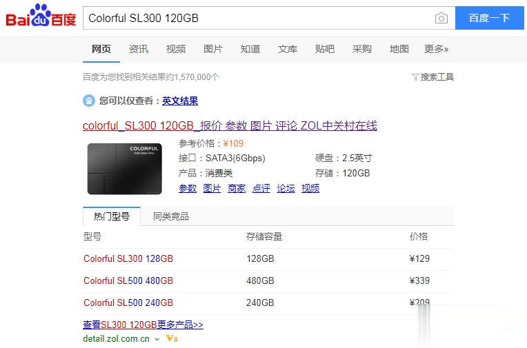Open the 商家 link
Viewport: 527px width, 348px height.
click(x=237, y=188)
